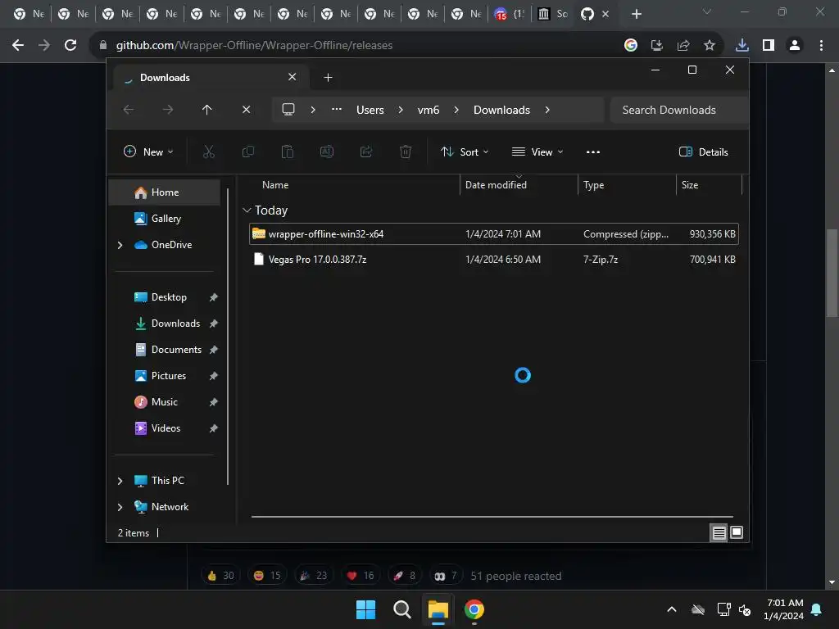Click the Delete trash icon
839x629 pixels.
click(406, 152)
